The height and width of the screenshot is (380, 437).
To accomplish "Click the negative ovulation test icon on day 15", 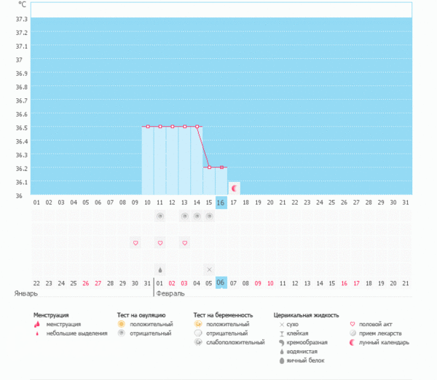I will point(209,216).
